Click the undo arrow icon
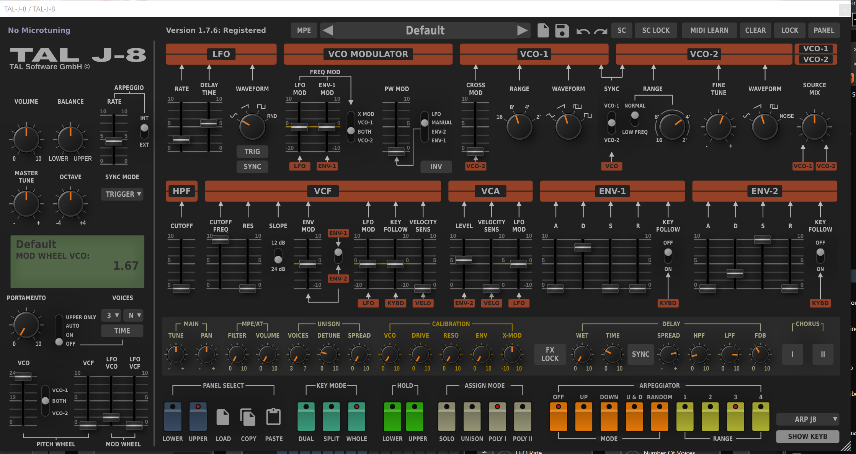The image size is (856, 454). [583, 31]
